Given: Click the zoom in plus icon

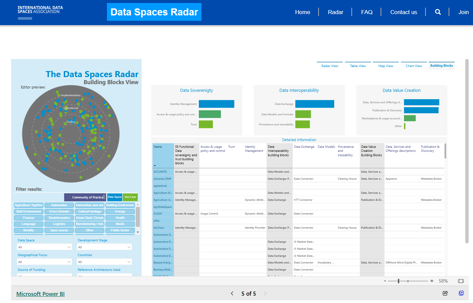Looking at the screenshot, I should tap(432, 281).
